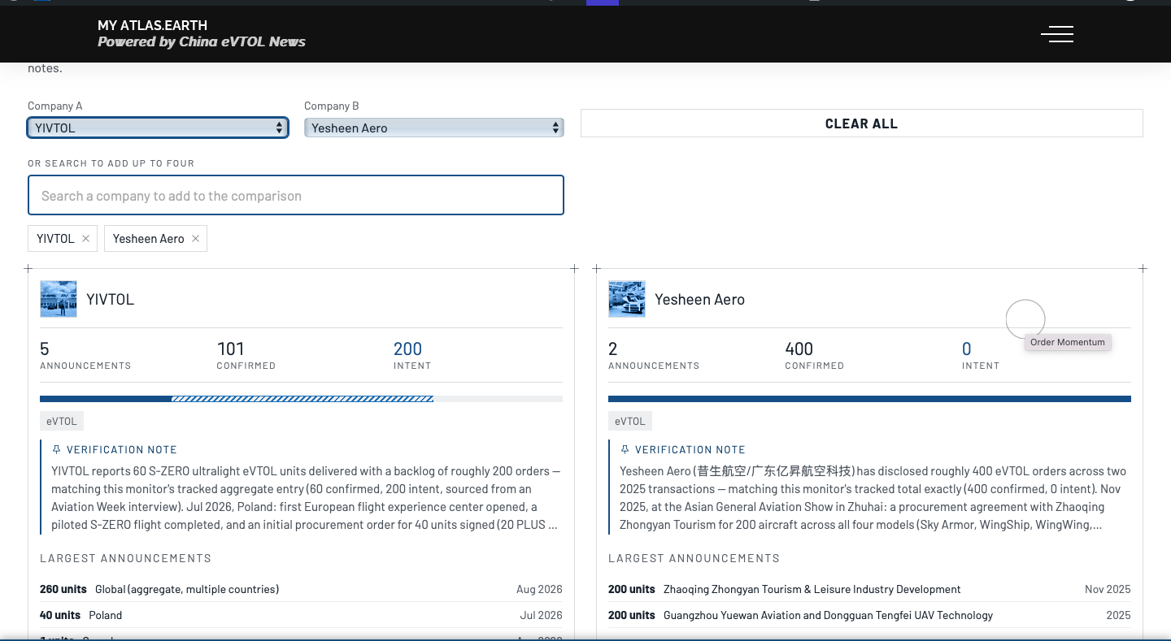
Task: Open the hamburger menu icon
Action: tap(1057, 34)
